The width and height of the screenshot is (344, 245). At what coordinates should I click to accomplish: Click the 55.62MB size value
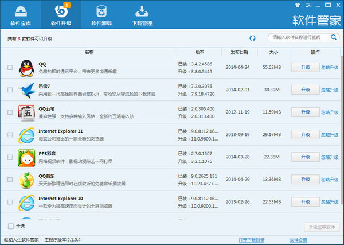(272, 67)
